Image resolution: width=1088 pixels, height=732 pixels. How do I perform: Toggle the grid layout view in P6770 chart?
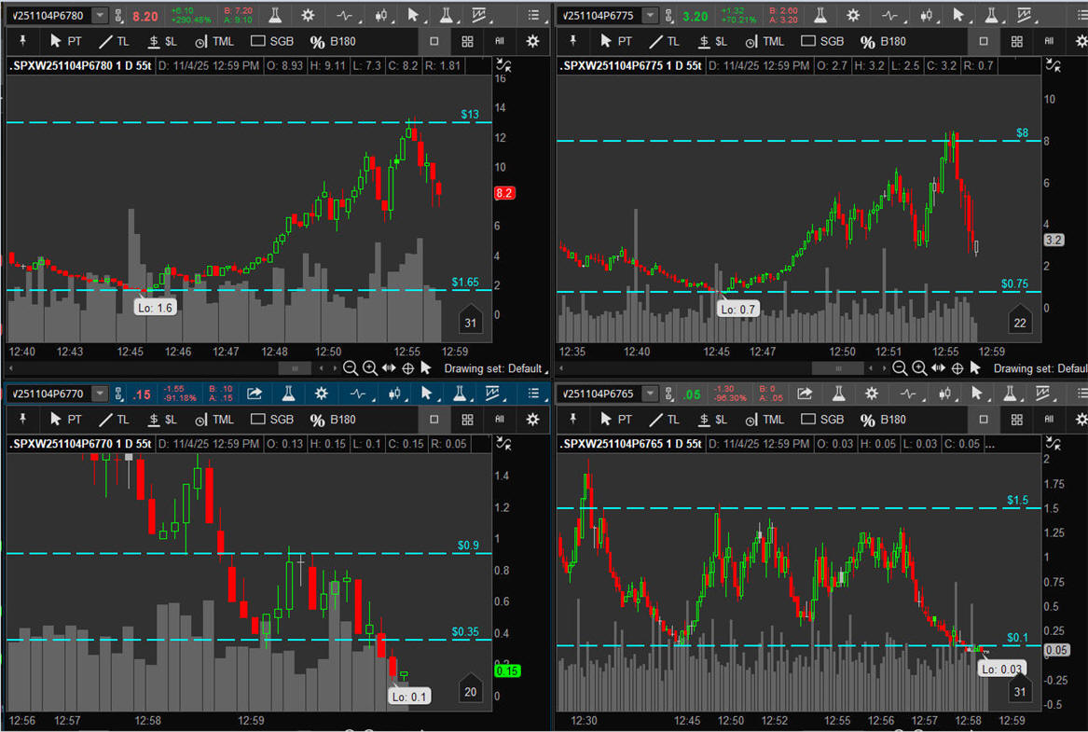pyautogui.click(x=467, y=421)
